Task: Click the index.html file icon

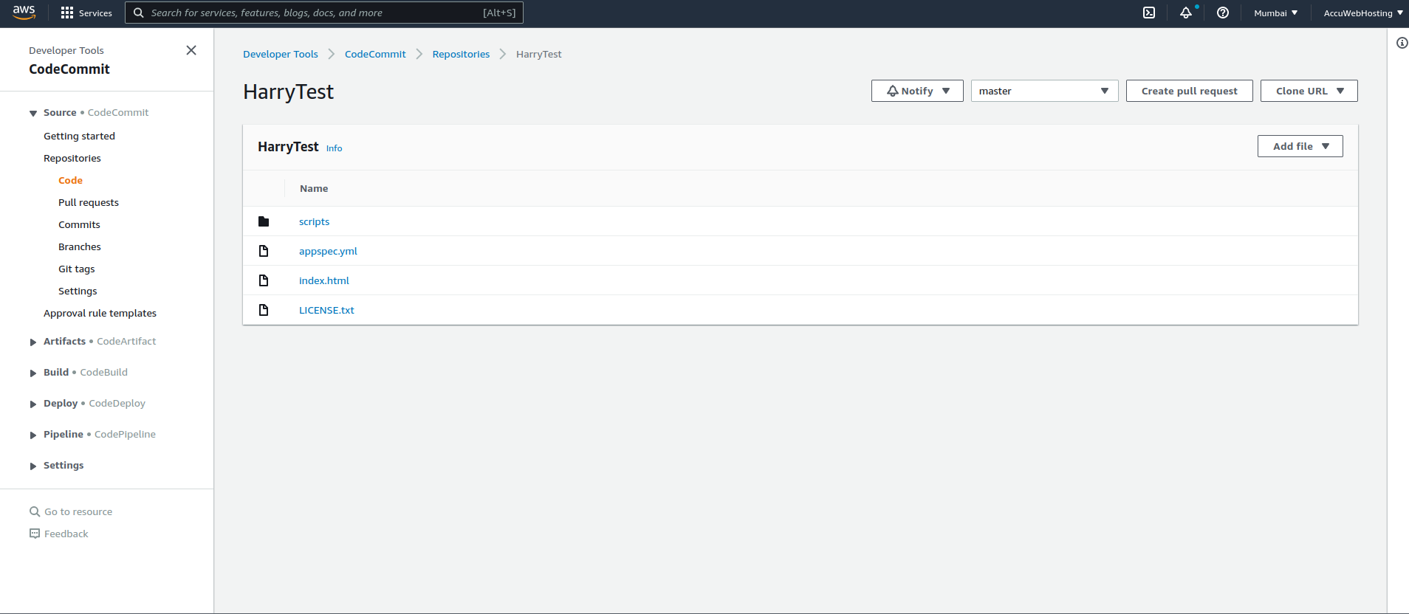Action: [264, 280]
